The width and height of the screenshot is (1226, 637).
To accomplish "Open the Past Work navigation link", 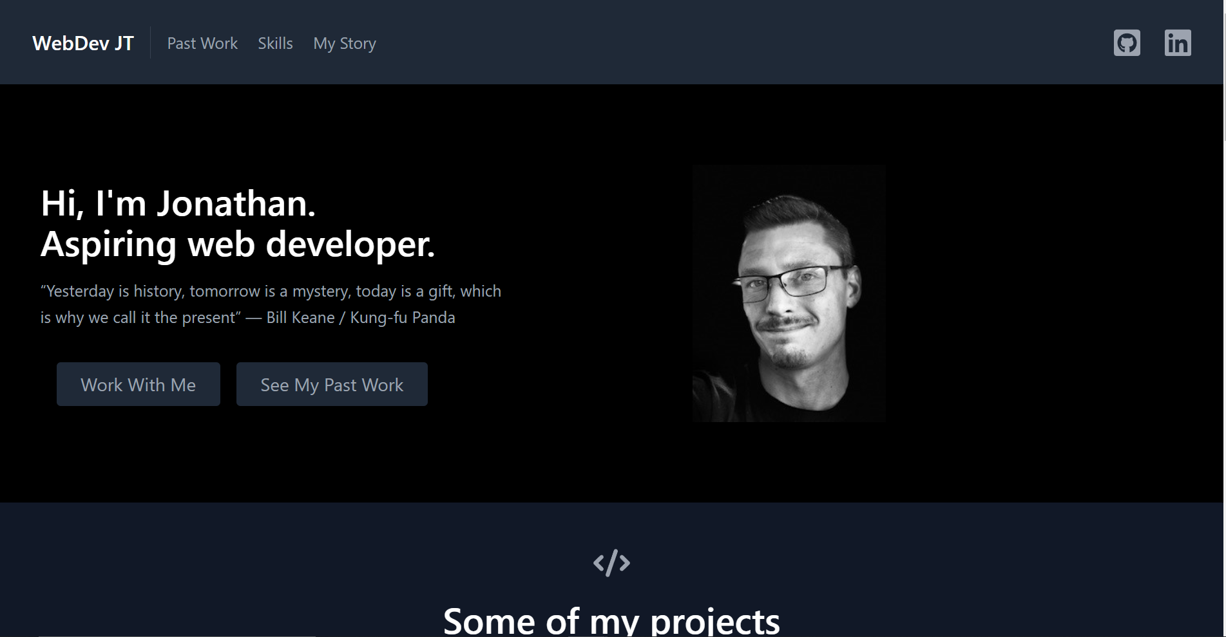I will [x=202, y=43].
